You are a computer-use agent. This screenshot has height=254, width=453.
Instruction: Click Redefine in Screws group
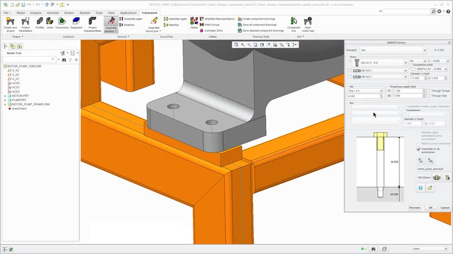coord(127,25)
